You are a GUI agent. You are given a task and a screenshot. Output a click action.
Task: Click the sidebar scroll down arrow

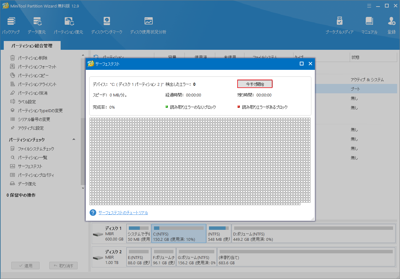coord(83,188)
